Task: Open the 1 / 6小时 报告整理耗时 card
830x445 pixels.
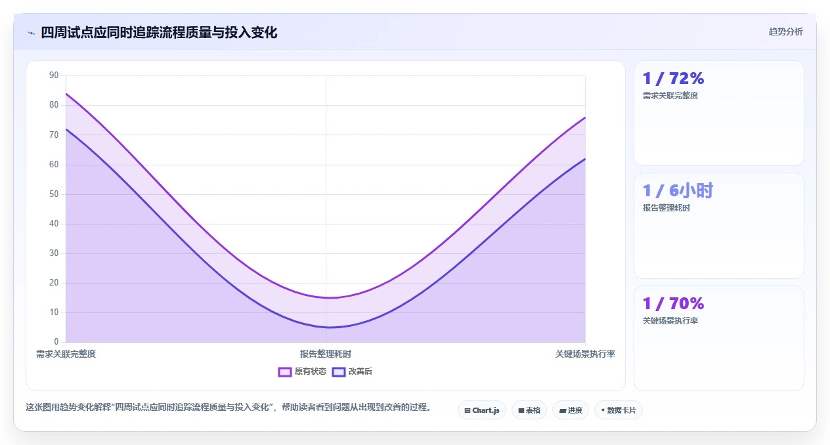Action: 718,226
